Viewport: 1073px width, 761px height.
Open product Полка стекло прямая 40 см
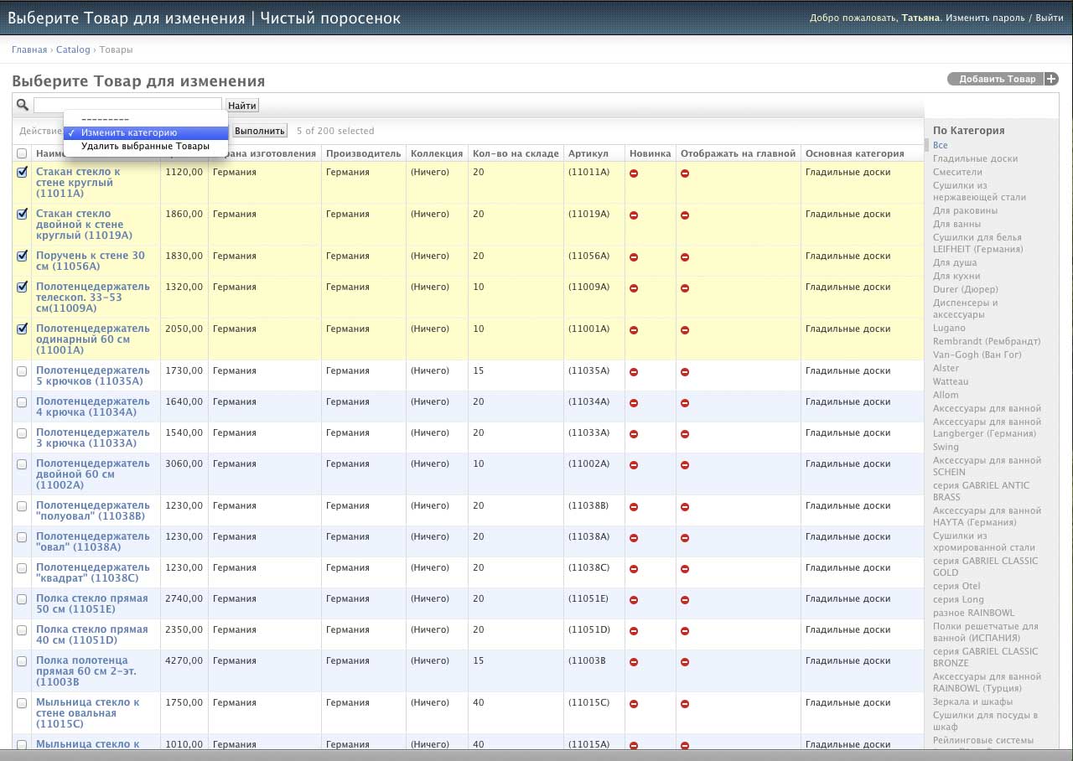click(x=92, y=634)
